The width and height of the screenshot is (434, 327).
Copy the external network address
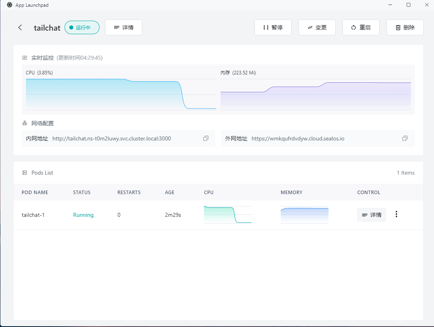click(x=405, y=138)
